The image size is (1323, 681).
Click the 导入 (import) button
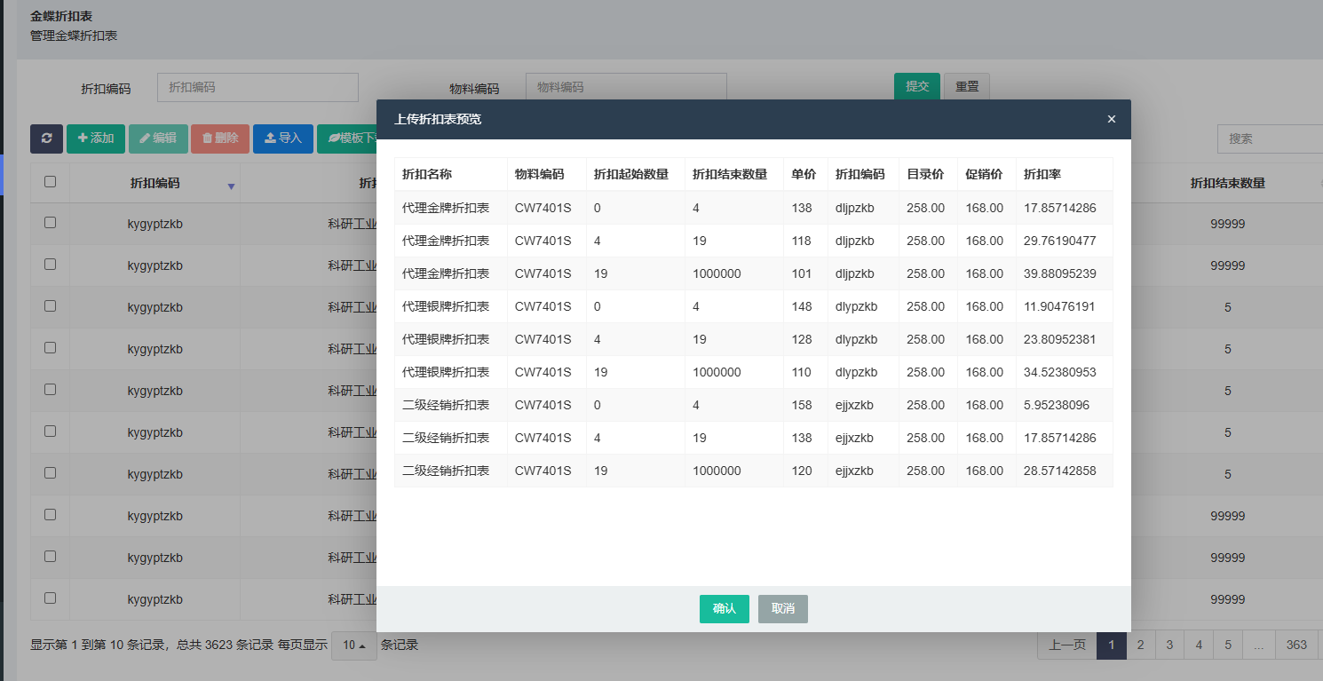point(283,139)
